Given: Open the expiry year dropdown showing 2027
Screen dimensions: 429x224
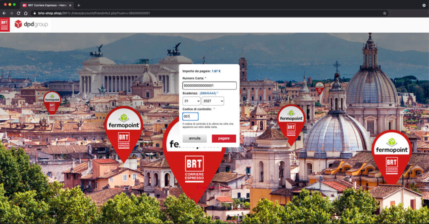Looking at the screenshot, I should click(212, 101).
